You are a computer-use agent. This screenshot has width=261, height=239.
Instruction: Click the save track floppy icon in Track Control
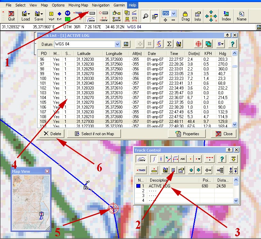coord(165,170)
